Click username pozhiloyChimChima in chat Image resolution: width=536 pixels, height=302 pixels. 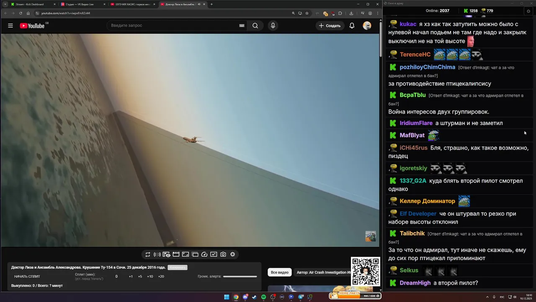[427, 67]
